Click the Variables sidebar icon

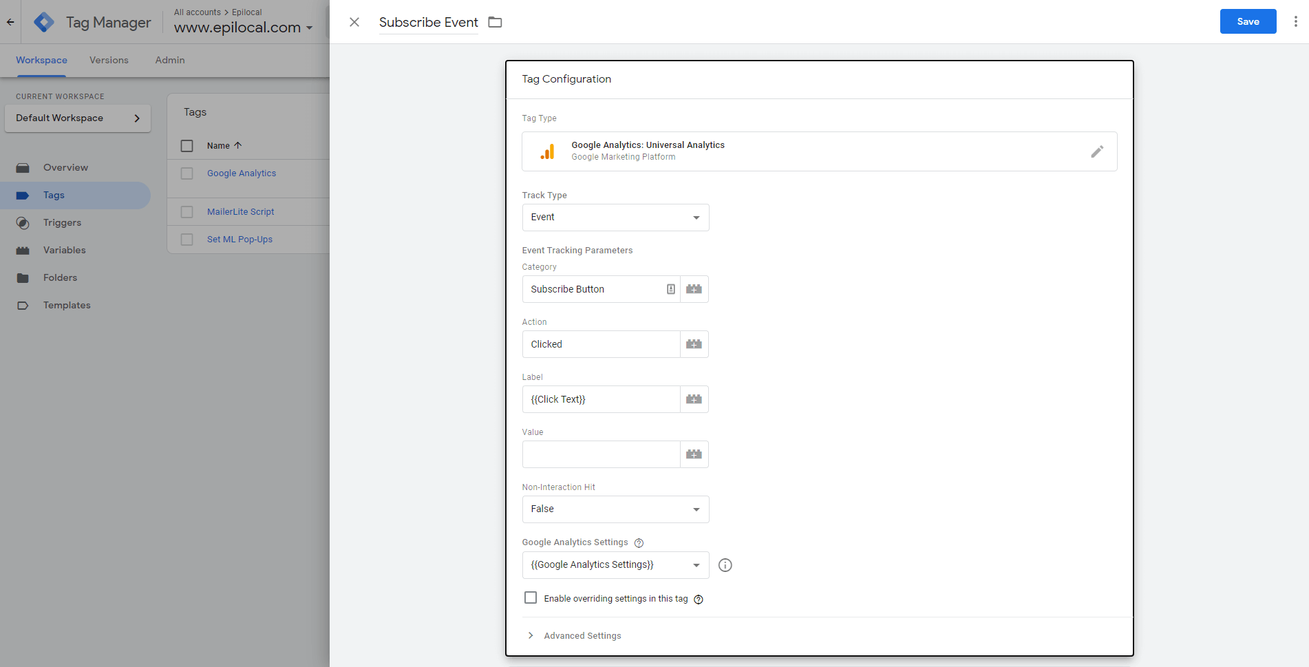pyautogui.click(x=23, y=251)
